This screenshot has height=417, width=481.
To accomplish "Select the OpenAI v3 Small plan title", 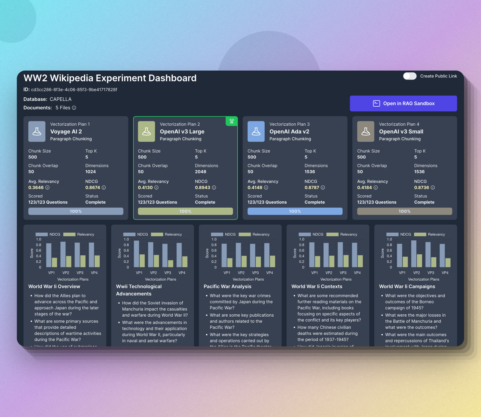I will [401, 132].
